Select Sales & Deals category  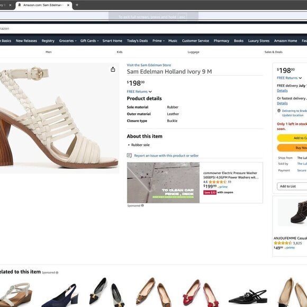pyautogui.click(x=273, y=52)
